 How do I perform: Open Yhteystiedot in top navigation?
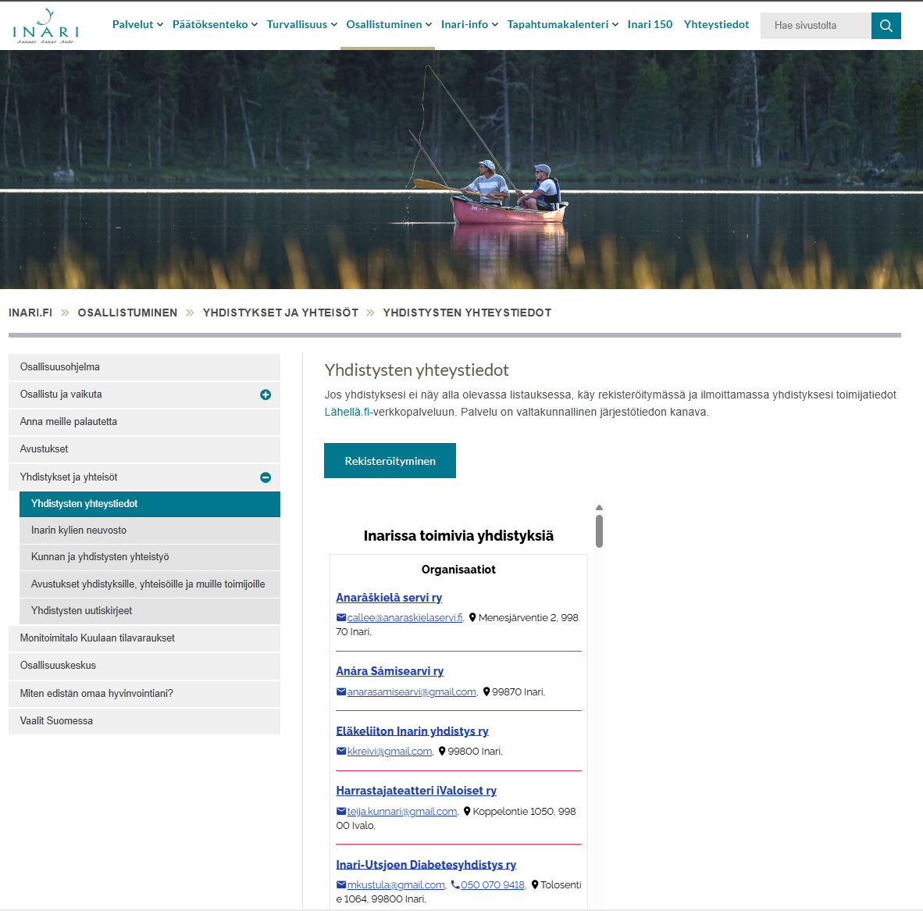coord(716,25)
